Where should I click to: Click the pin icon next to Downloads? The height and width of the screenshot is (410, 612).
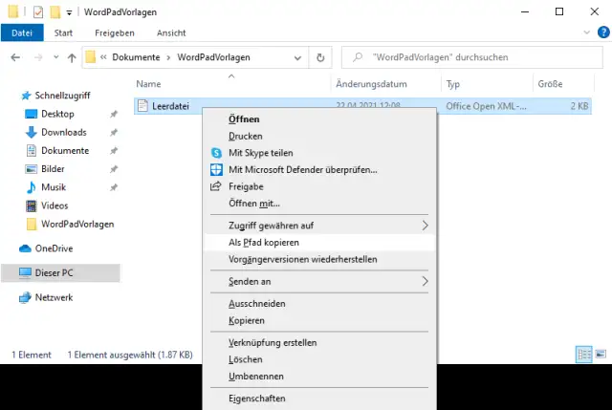pos(114,132)
